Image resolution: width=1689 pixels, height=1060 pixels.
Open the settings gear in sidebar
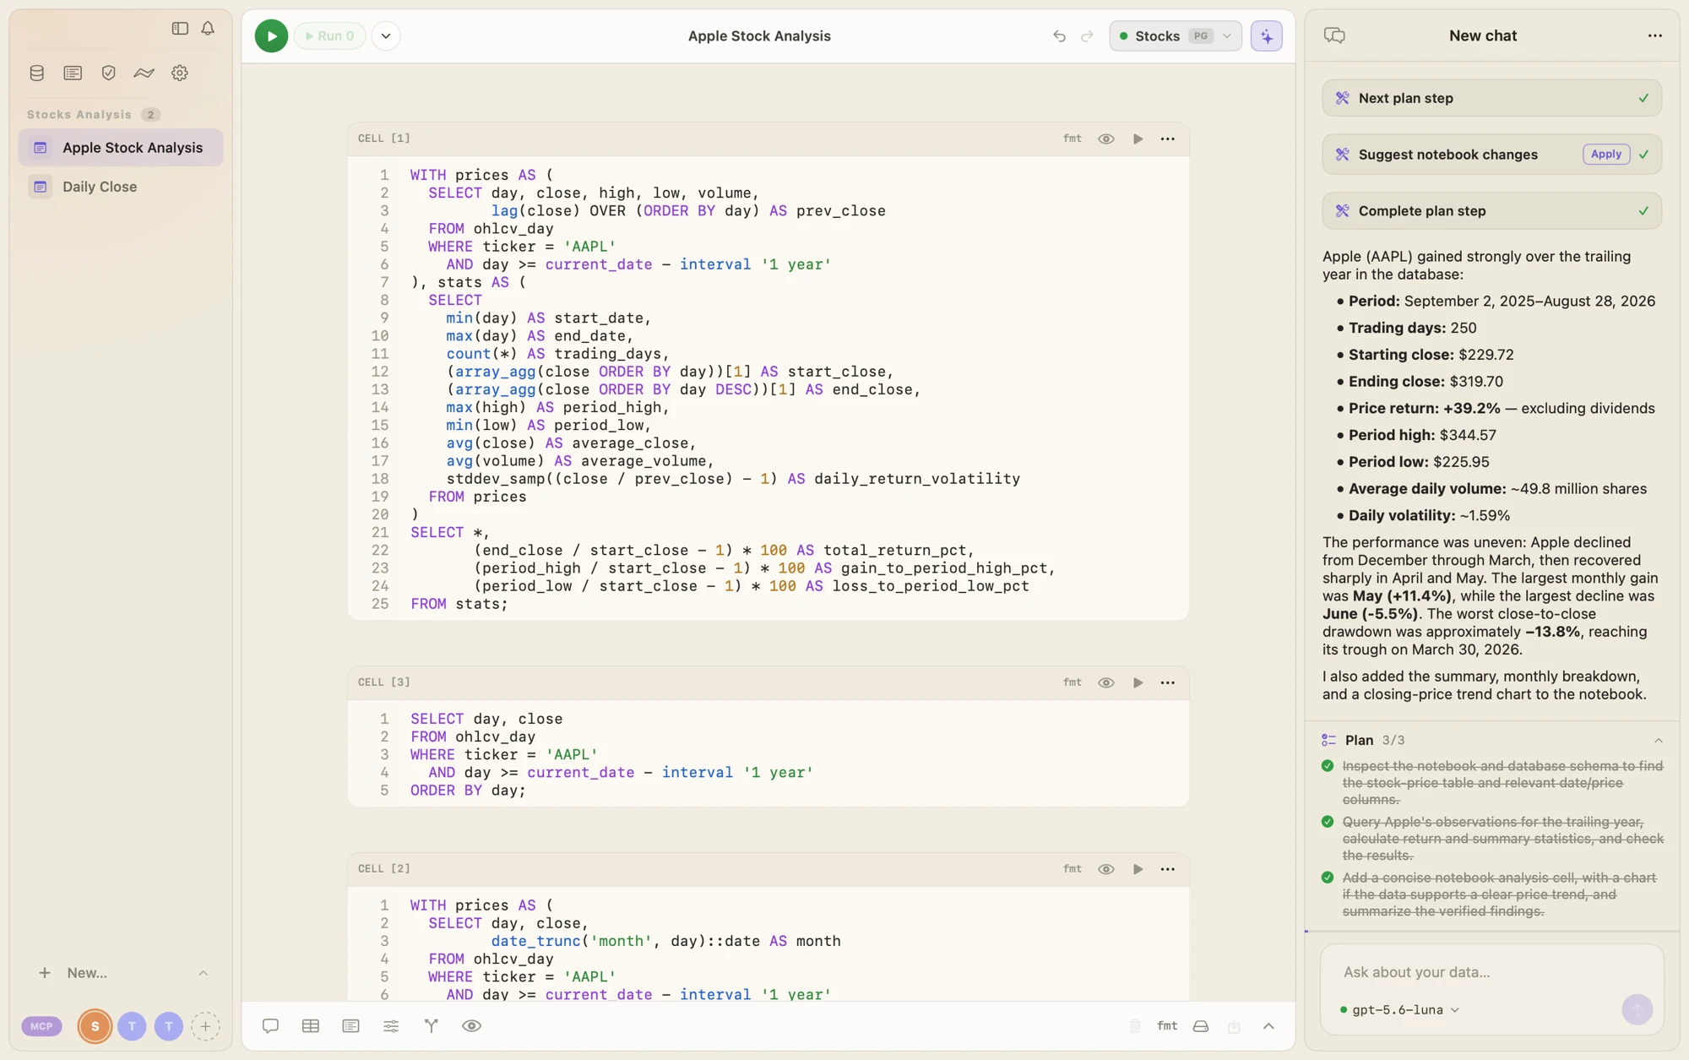point(180,73)
